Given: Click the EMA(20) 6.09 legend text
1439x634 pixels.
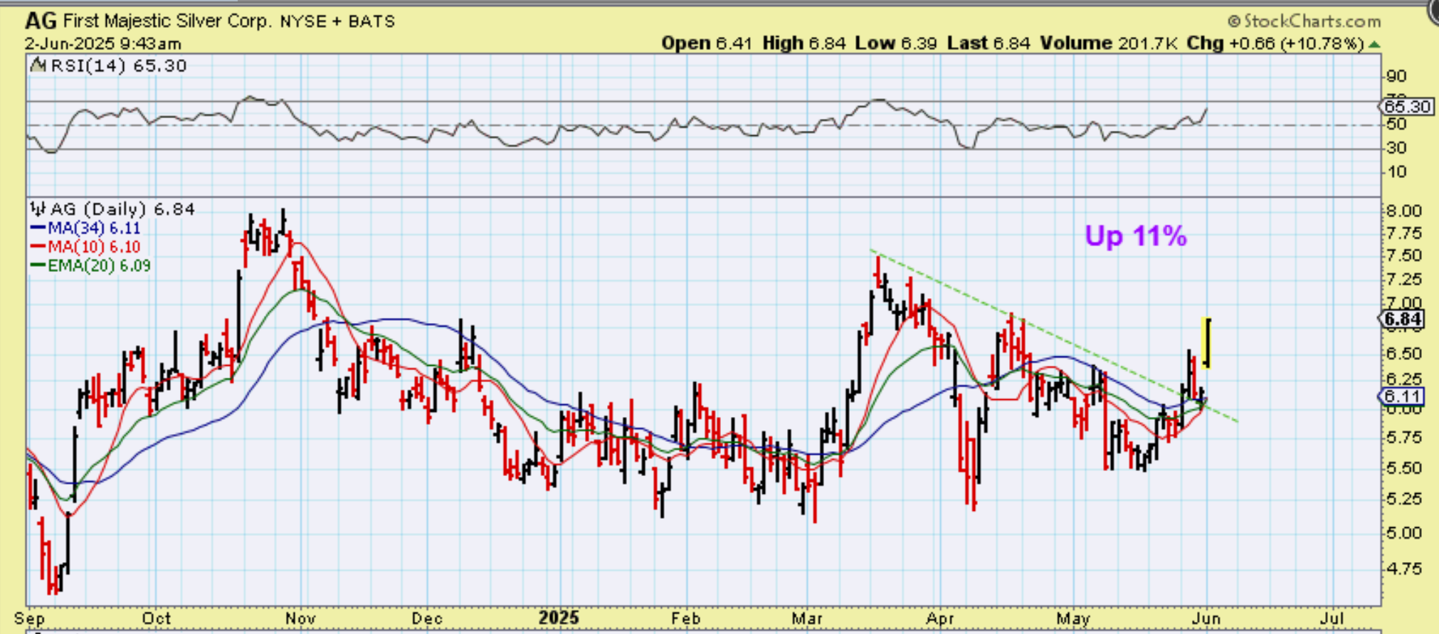Looking at the screenshot, I should tap(99, 266).
